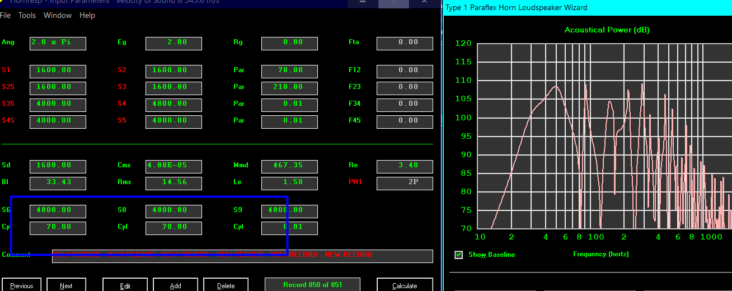Click the red PH1 label
This screenshot has height=291, width=732.
pyautogui.click(x=354, y=182)
